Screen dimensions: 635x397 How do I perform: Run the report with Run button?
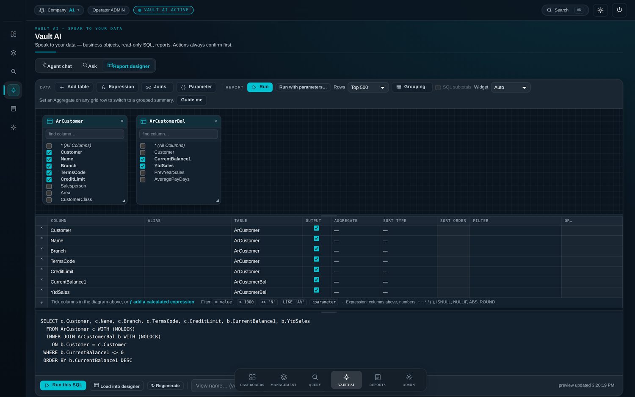click(x=260, y=87)
